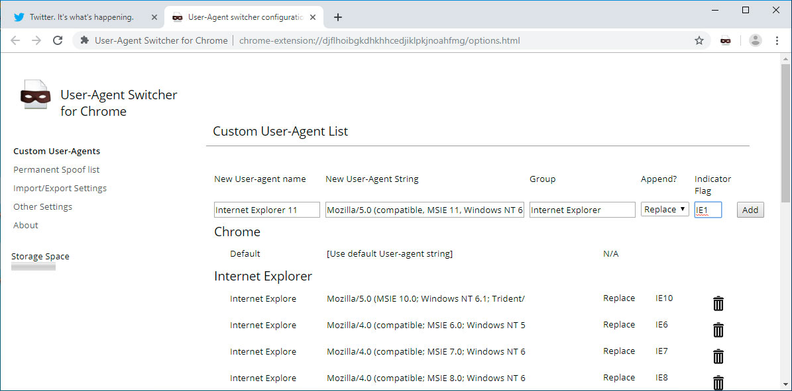The height and width of the screenshot is (391, 792).
Task: Focus the New User-agent name field
Action: [266, 210]
